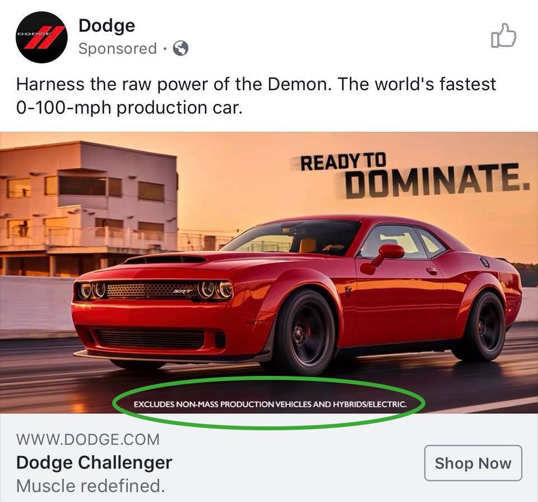This screenshot has height=502, width=538.
Task: Open the WWW.DODGE.COM link
Action: tap(88, 440)
